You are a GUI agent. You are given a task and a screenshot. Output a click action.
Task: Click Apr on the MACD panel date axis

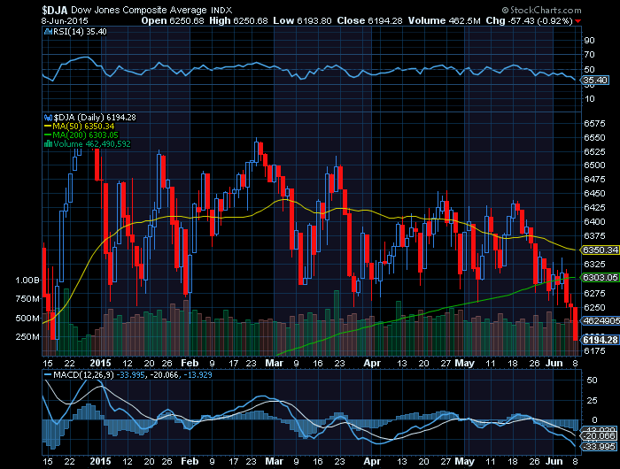point(372,461)
